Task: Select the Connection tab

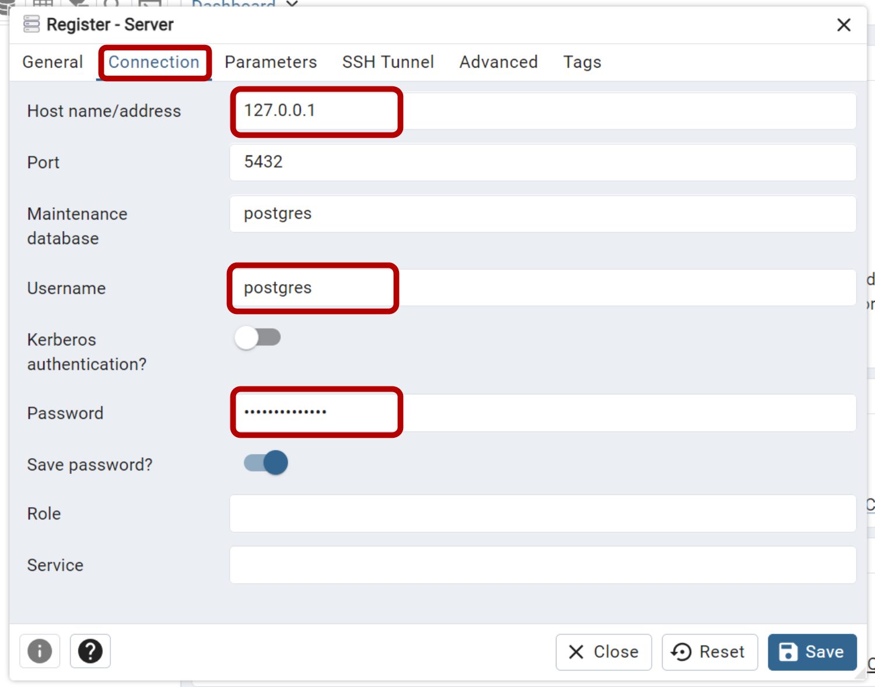Action: (154, 62)
